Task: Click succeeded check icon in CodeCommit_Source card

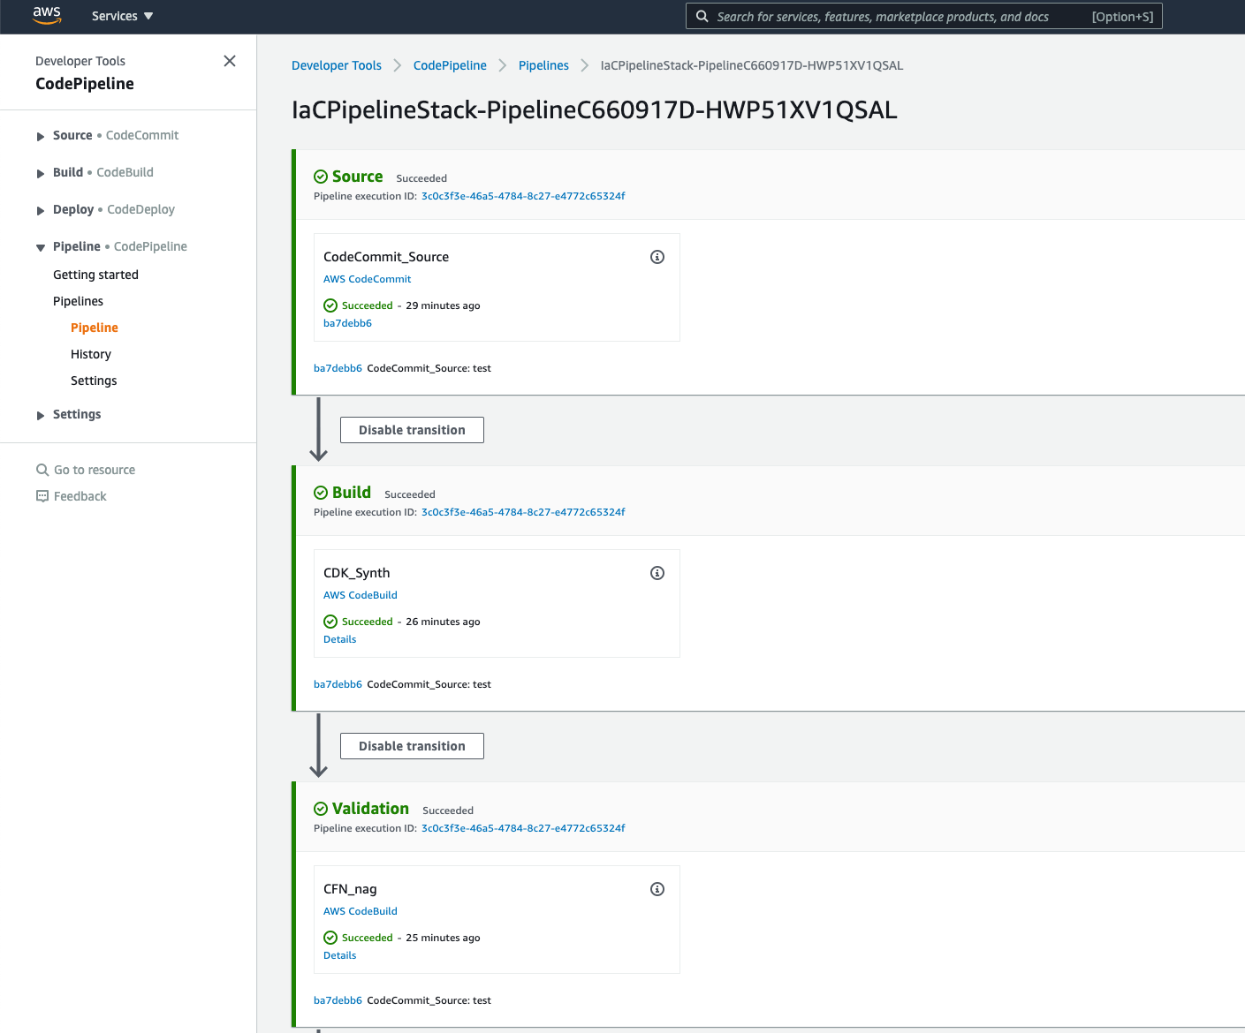Action: pos(330,305)
